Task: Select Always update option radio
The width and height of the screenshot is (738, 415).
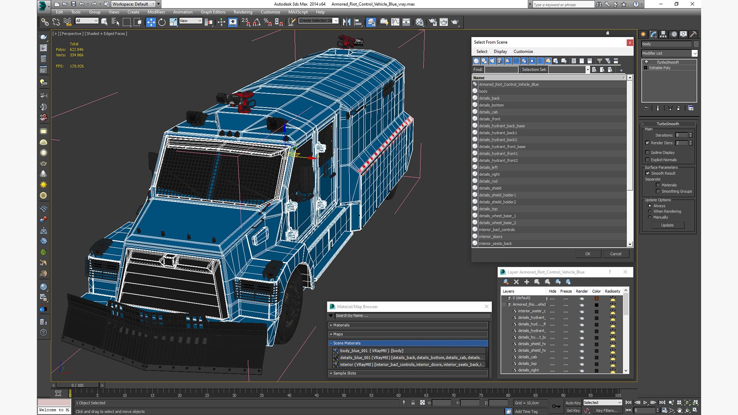Action: coord(650,206)
